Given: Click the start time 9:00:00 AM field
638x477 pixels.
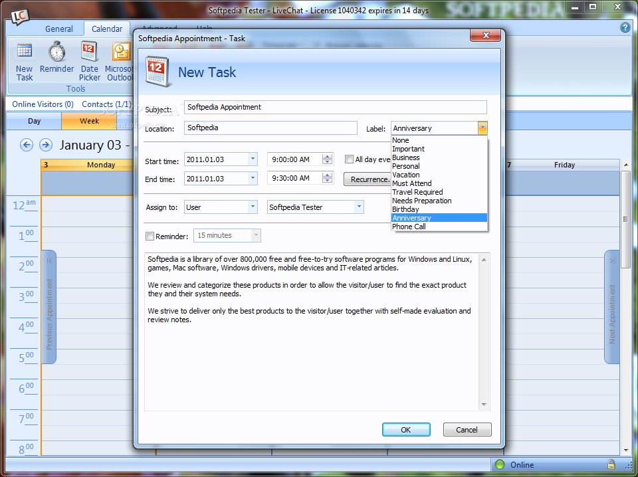Looking at the screenshot, I should click(x=295, y=159).
